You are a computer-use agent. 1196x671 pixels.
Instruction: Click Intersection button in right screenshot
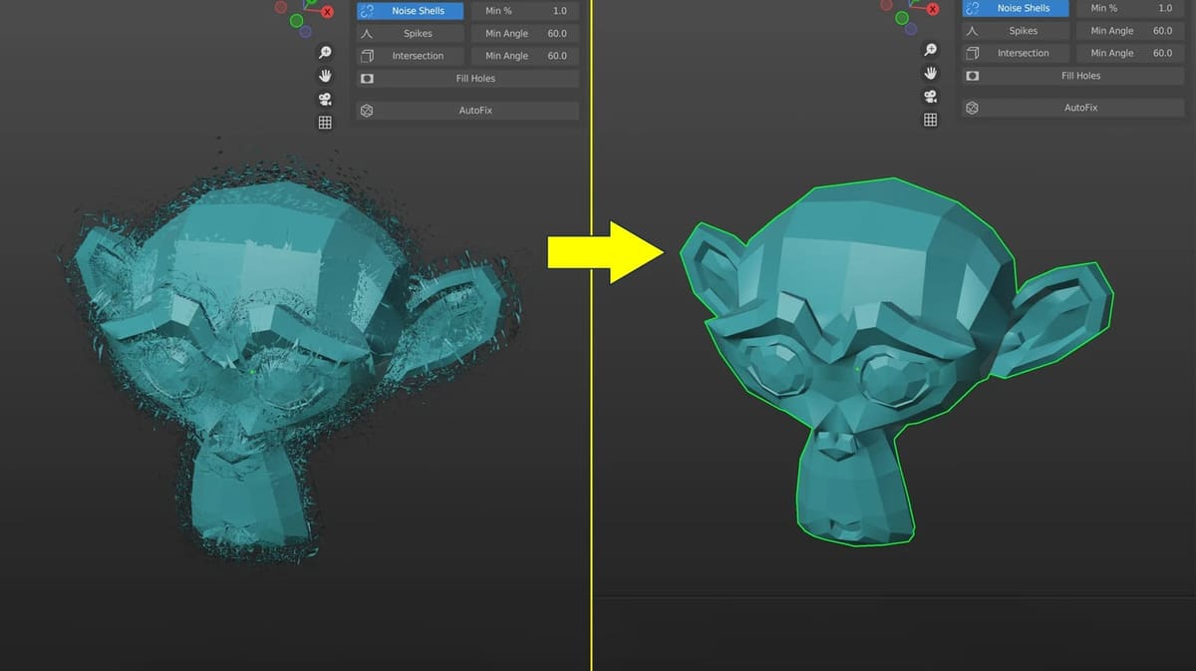[1016, 53]
